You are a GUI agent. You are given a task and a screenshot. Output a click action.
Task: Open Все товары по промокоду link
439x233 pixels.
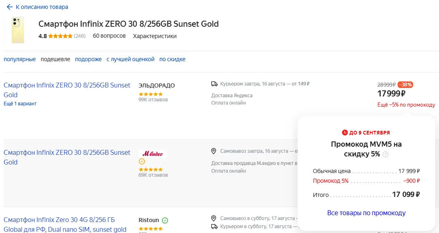tap(366, 213)
